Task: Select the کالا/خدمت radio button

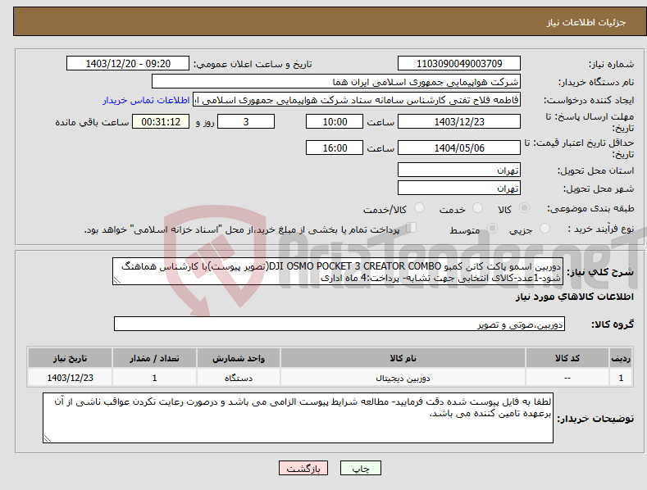Action: (x=419, y=208)
